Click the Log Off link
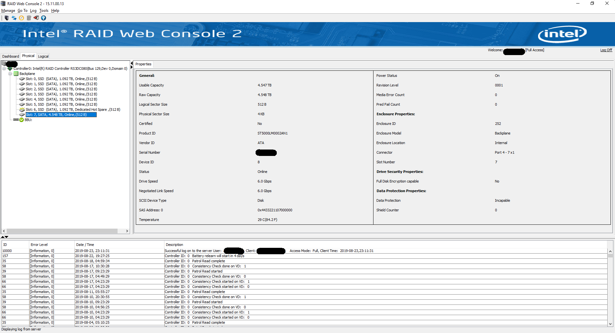This screenshot has height=333, width=615. pyautogui.click(x=606, y=50)
